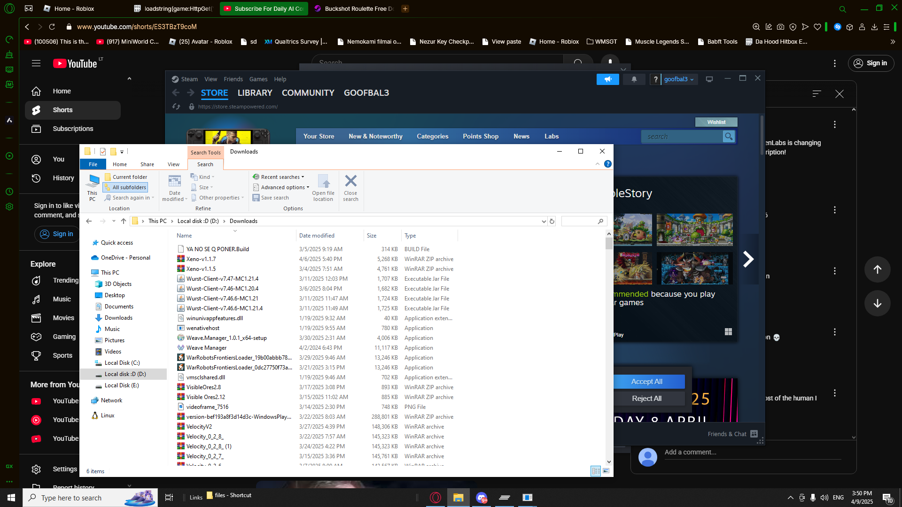902x507 pixels.
Task: Click the This PC search location icon
Action: click(93, 187)
